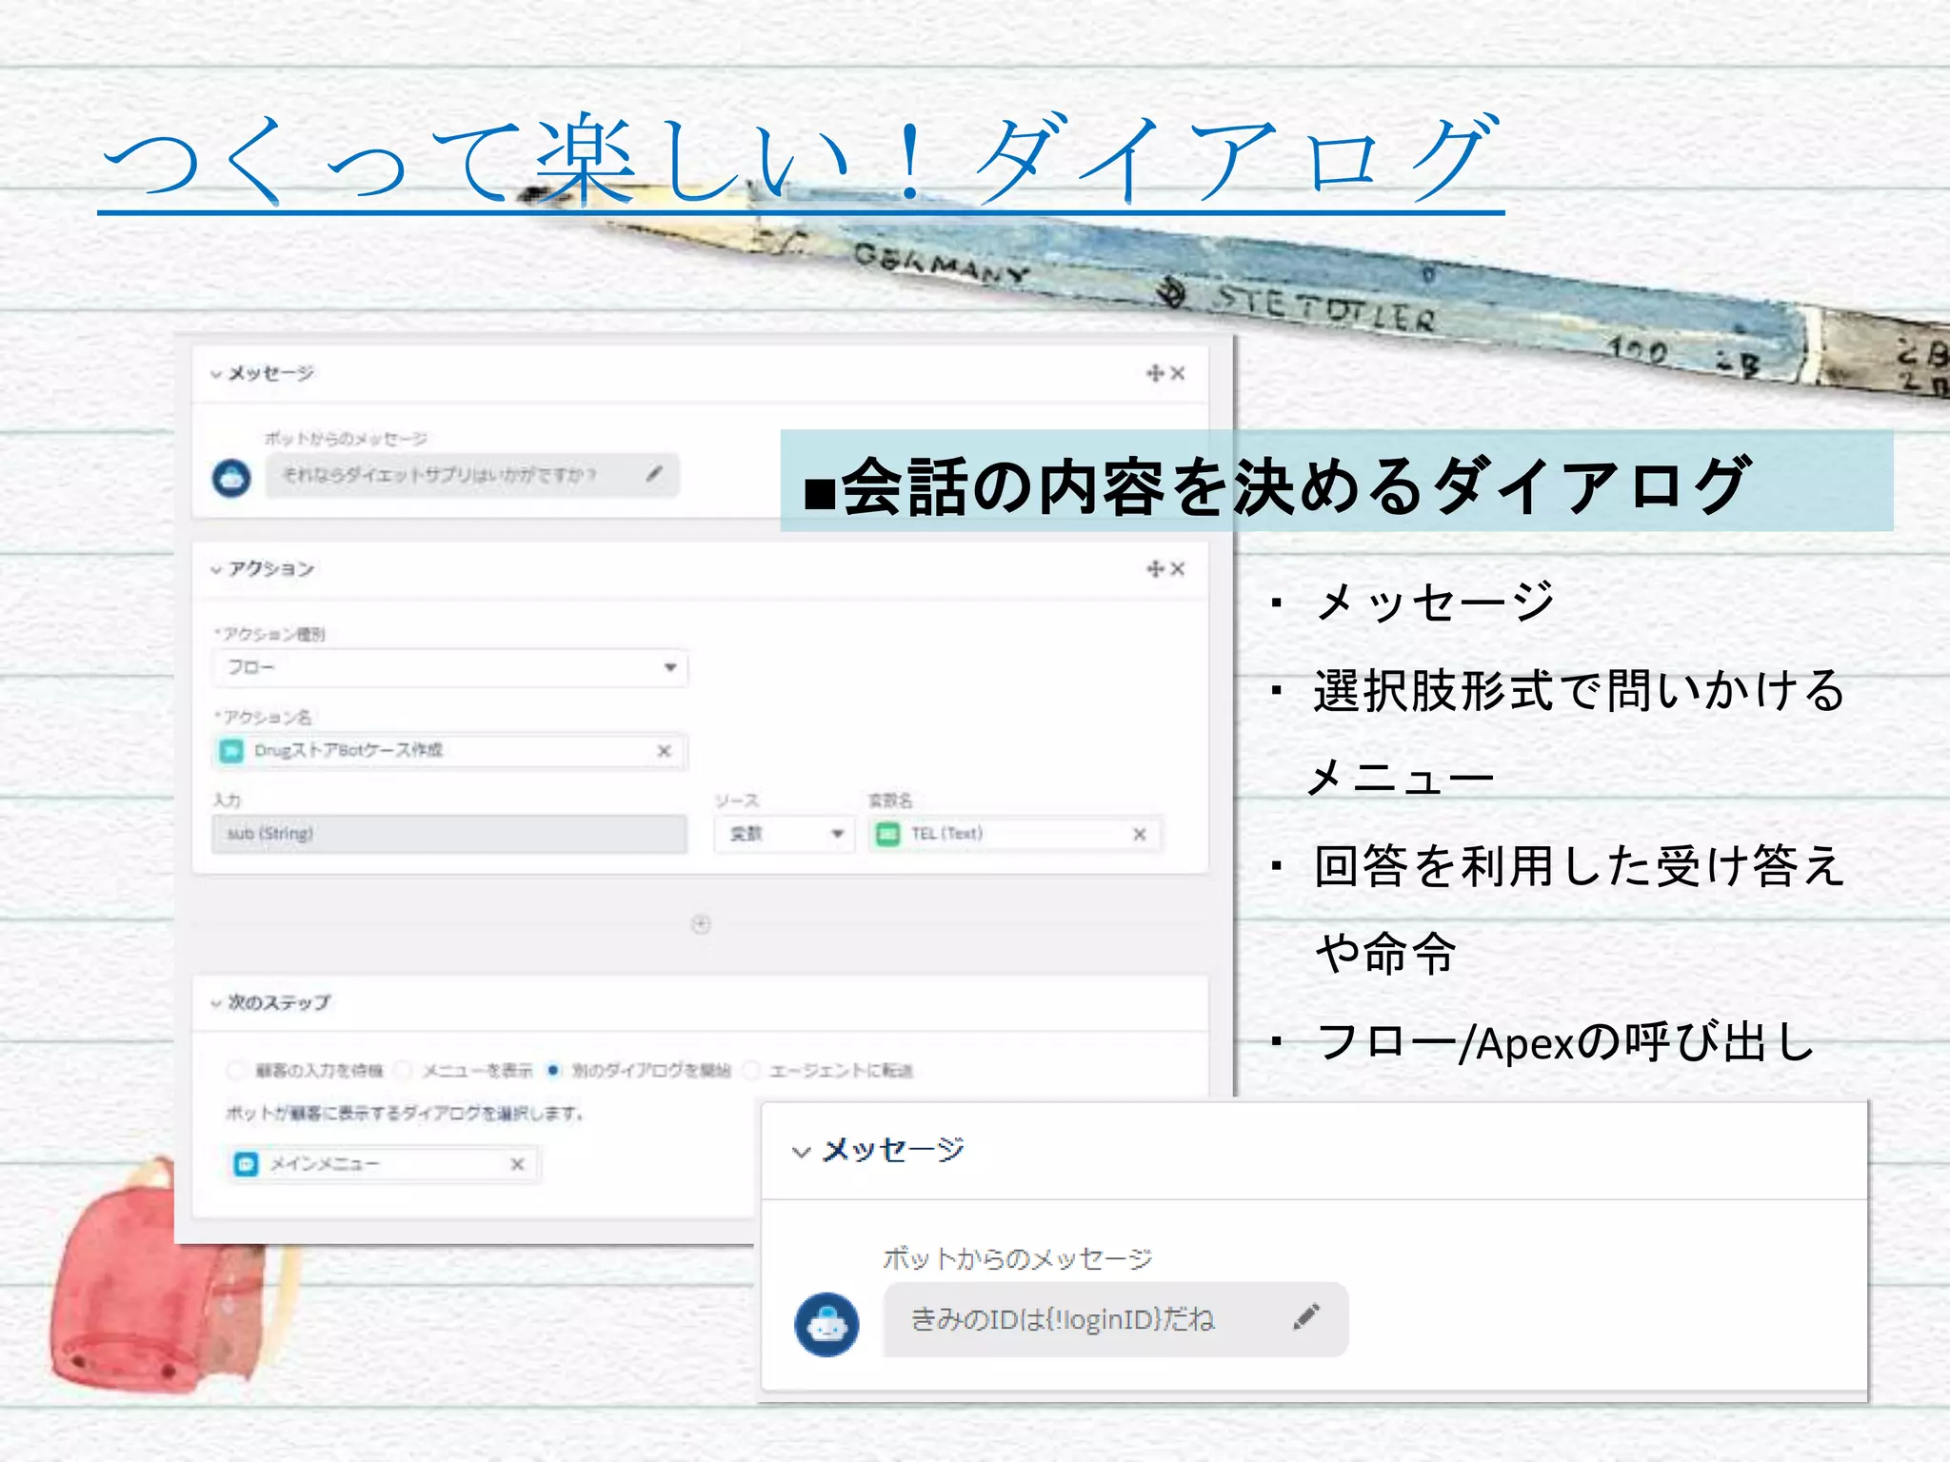Click pencil icon beside loginID message

[1306, 1317]
